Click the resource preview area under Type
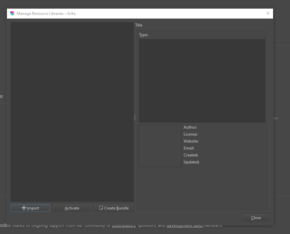Image resolution: width=290 pixels, height=234 pixels. [202, 81]
